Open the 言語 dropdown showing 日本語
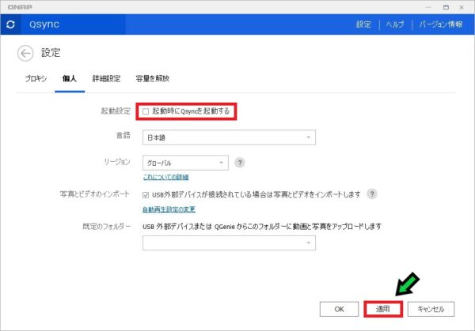The width and height of the screenshot is (475, 331). coord(229,137)
